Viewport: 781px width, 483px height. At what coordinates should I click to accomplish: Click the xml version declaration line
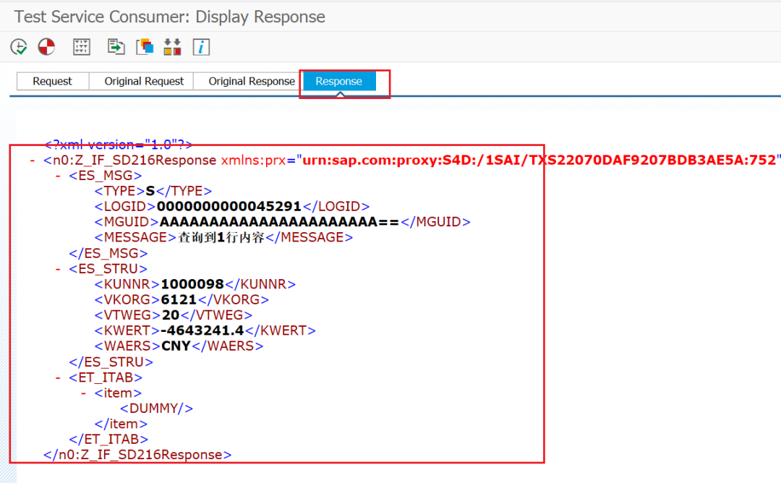pos(119,145)
